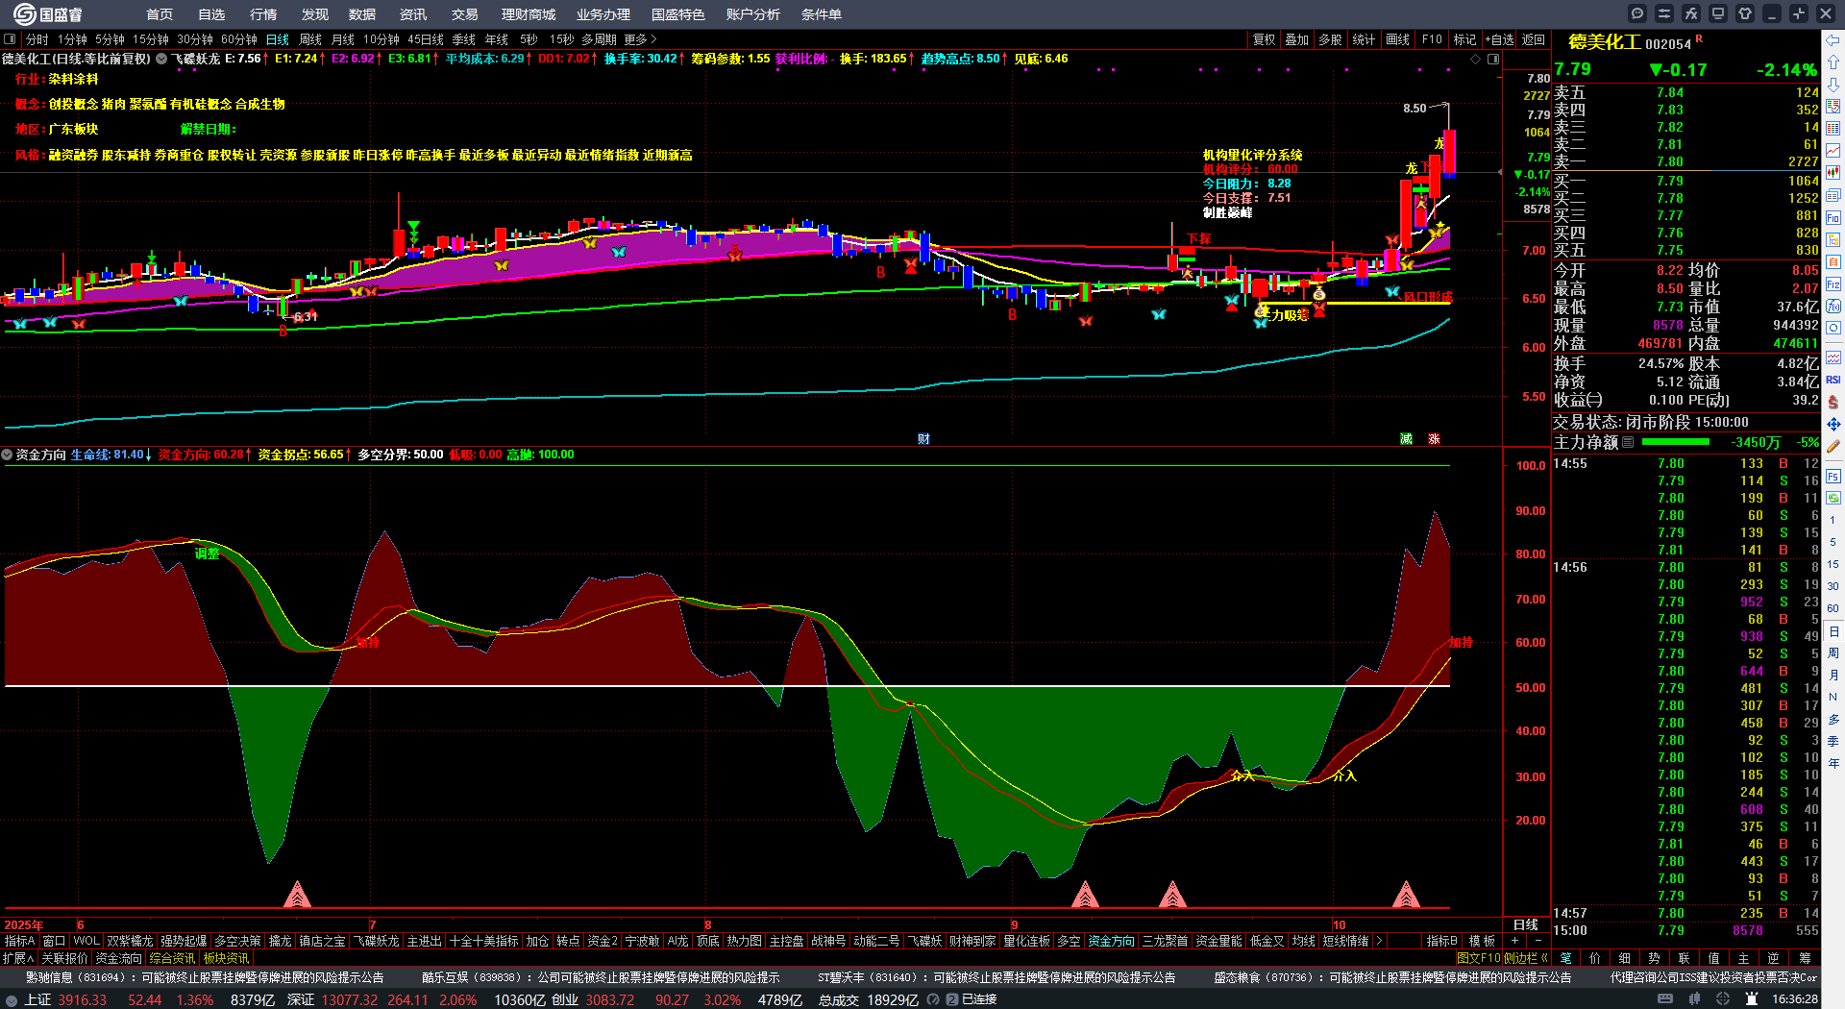Click the blue four-way move icon in sidebar

[x=1833, y=424]
